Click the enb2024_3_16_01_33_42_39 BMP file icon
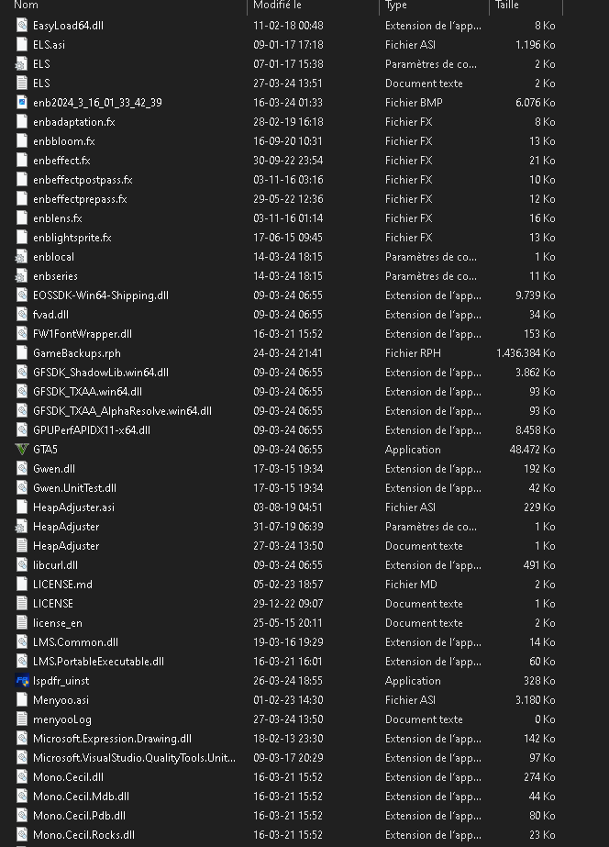The image size is (609, 847). coord(22,103)
